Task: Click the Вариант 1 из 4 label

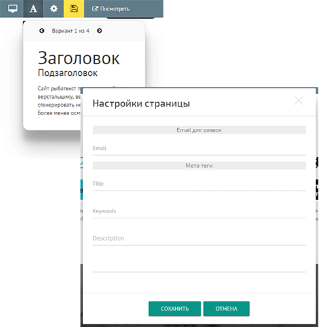Action: click(71, 31)
